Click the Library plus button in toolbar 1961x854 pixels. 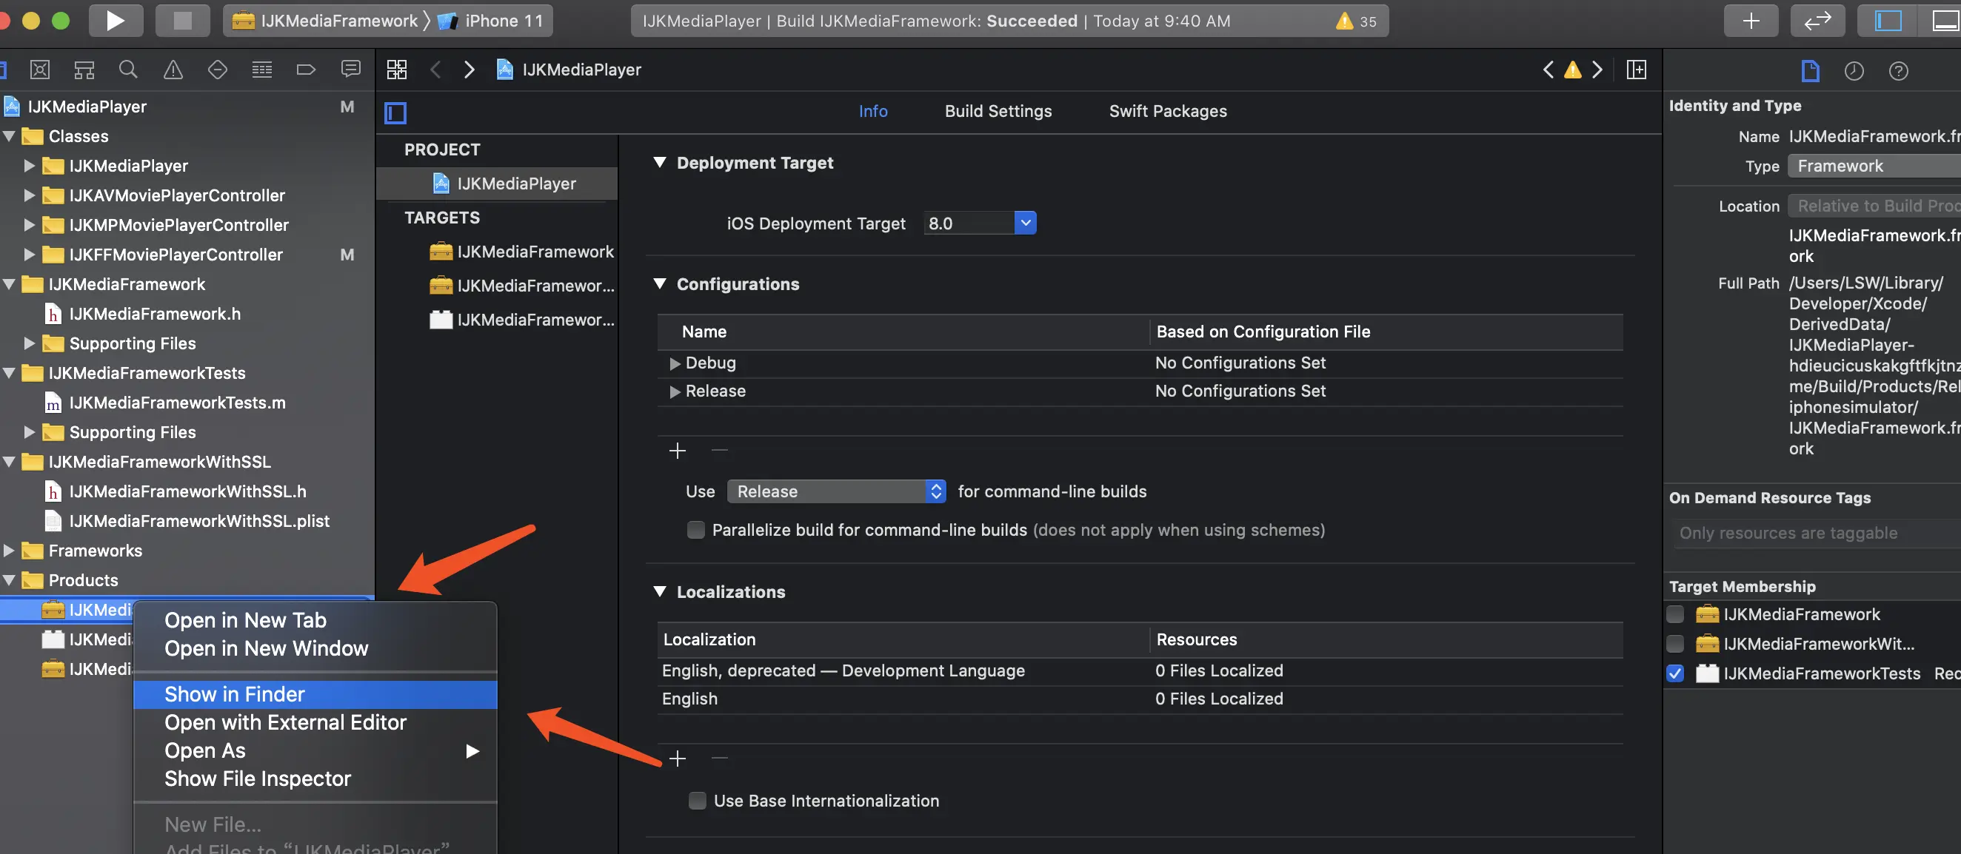[x=1750, y=21]
